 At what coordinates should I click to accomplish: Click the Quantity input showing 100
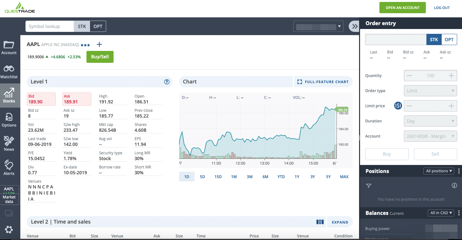click(430, 76)
